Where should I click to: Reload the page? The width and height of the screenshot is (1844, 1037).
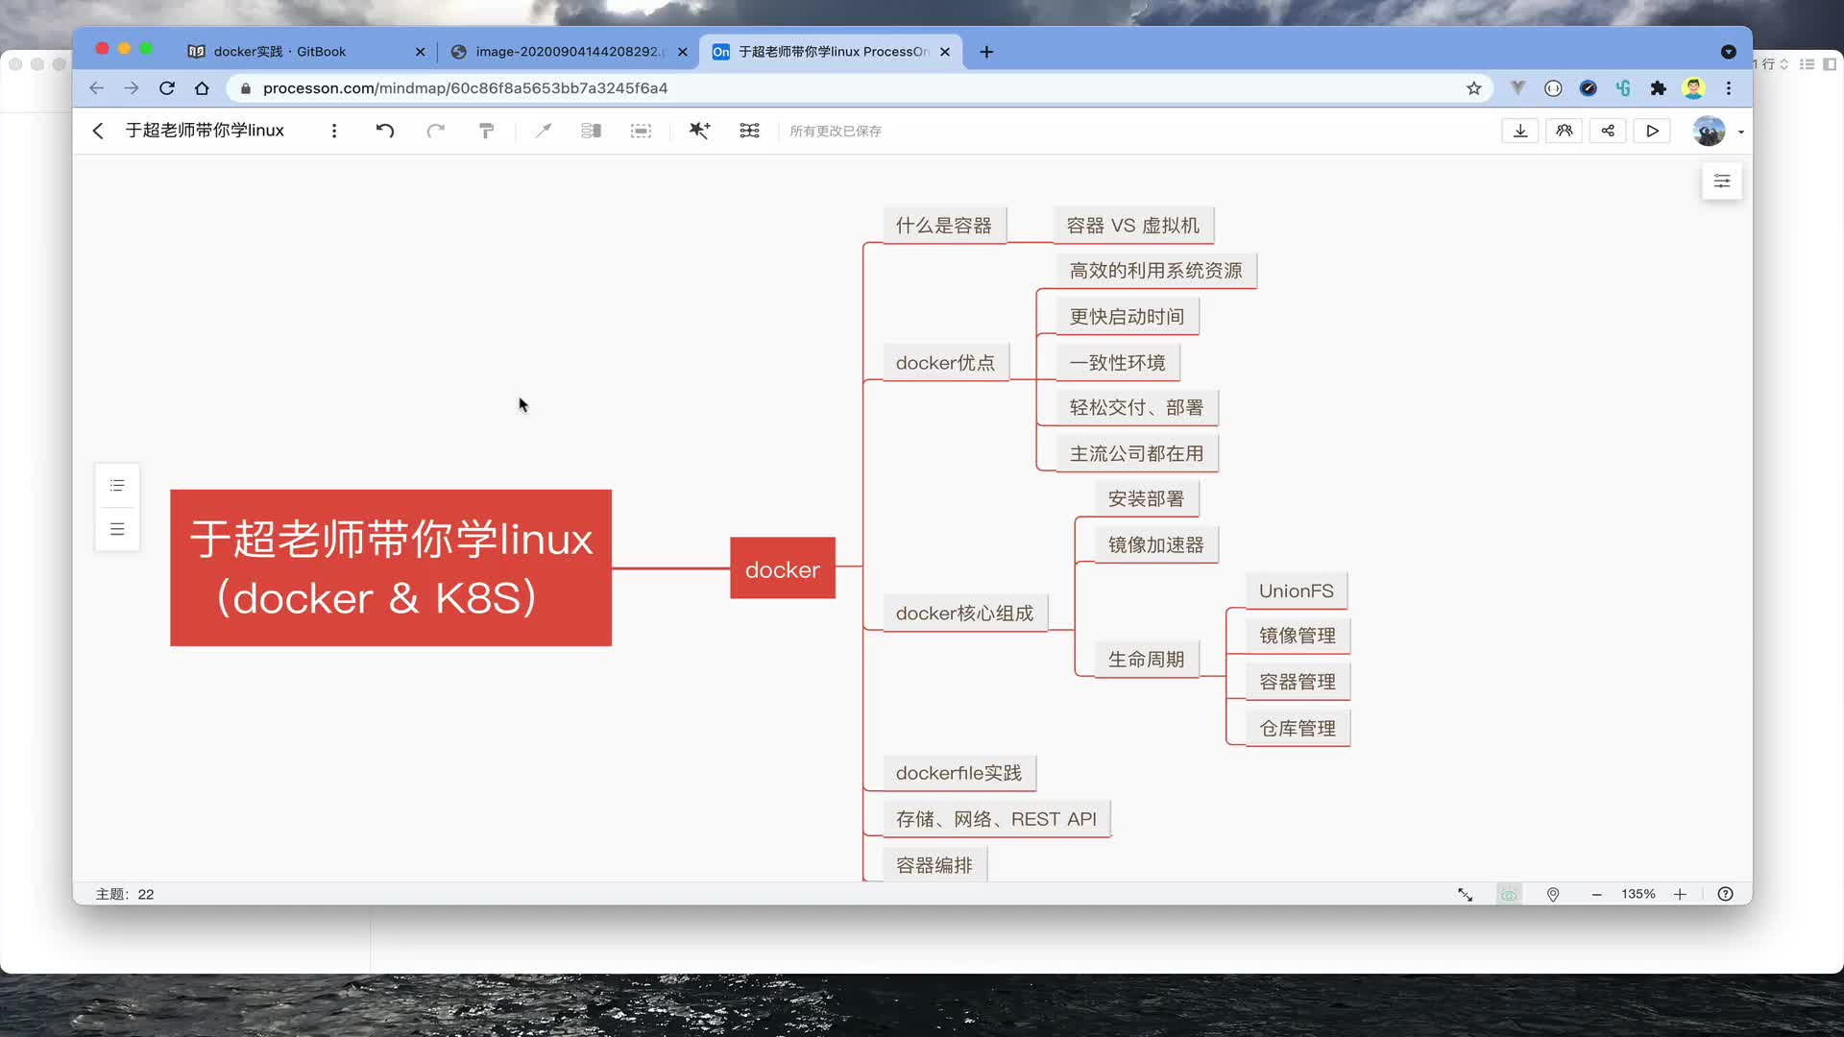click(x=167, y=88)
